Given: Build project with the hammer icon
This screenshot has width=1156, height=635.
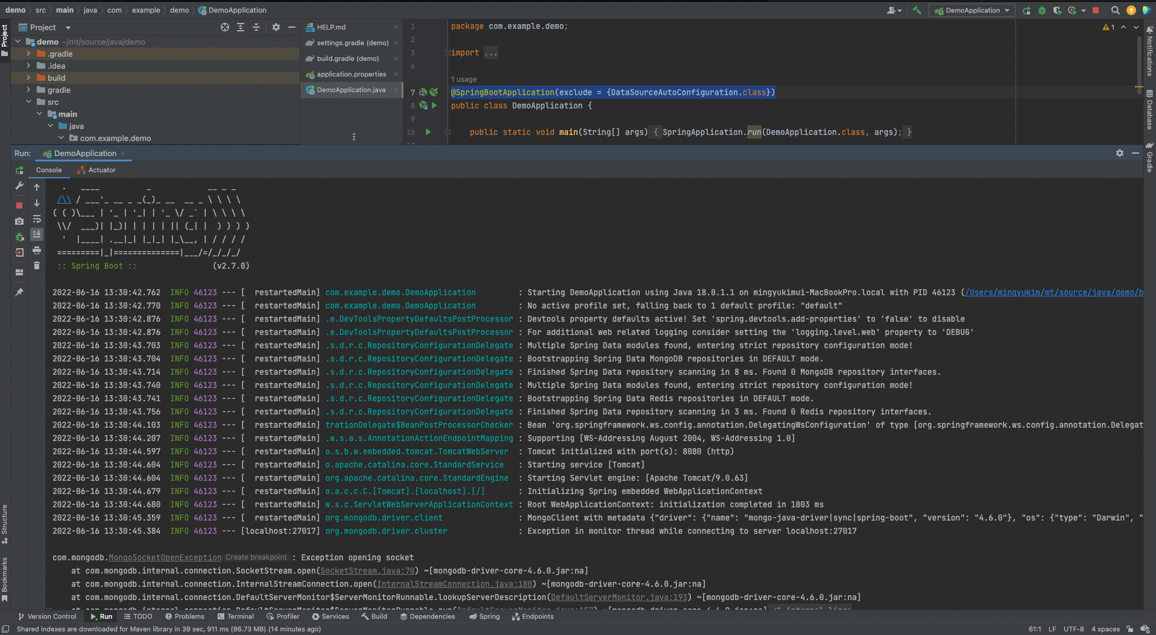Looking at the screenshot, I should pyautogui.click(x=917, y=10).
